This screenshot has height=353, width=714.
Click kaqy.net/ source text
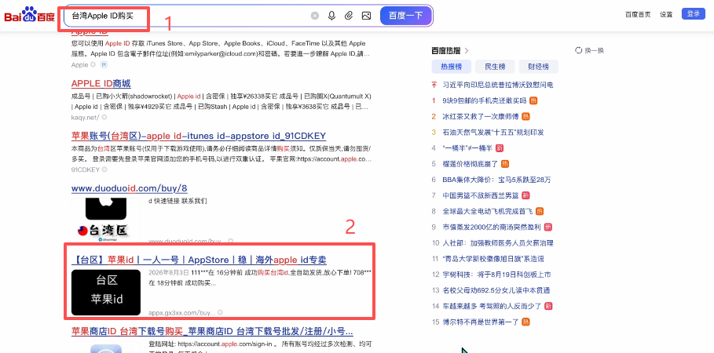coord(86,118)
